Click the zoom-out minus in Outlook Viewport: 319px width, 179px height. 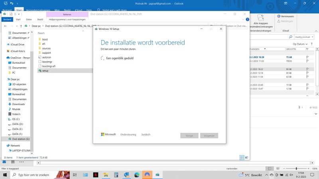[284, 168]
